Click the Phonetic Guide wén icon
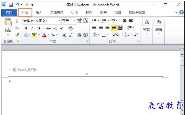185x115 pixels. click(80, 21)
